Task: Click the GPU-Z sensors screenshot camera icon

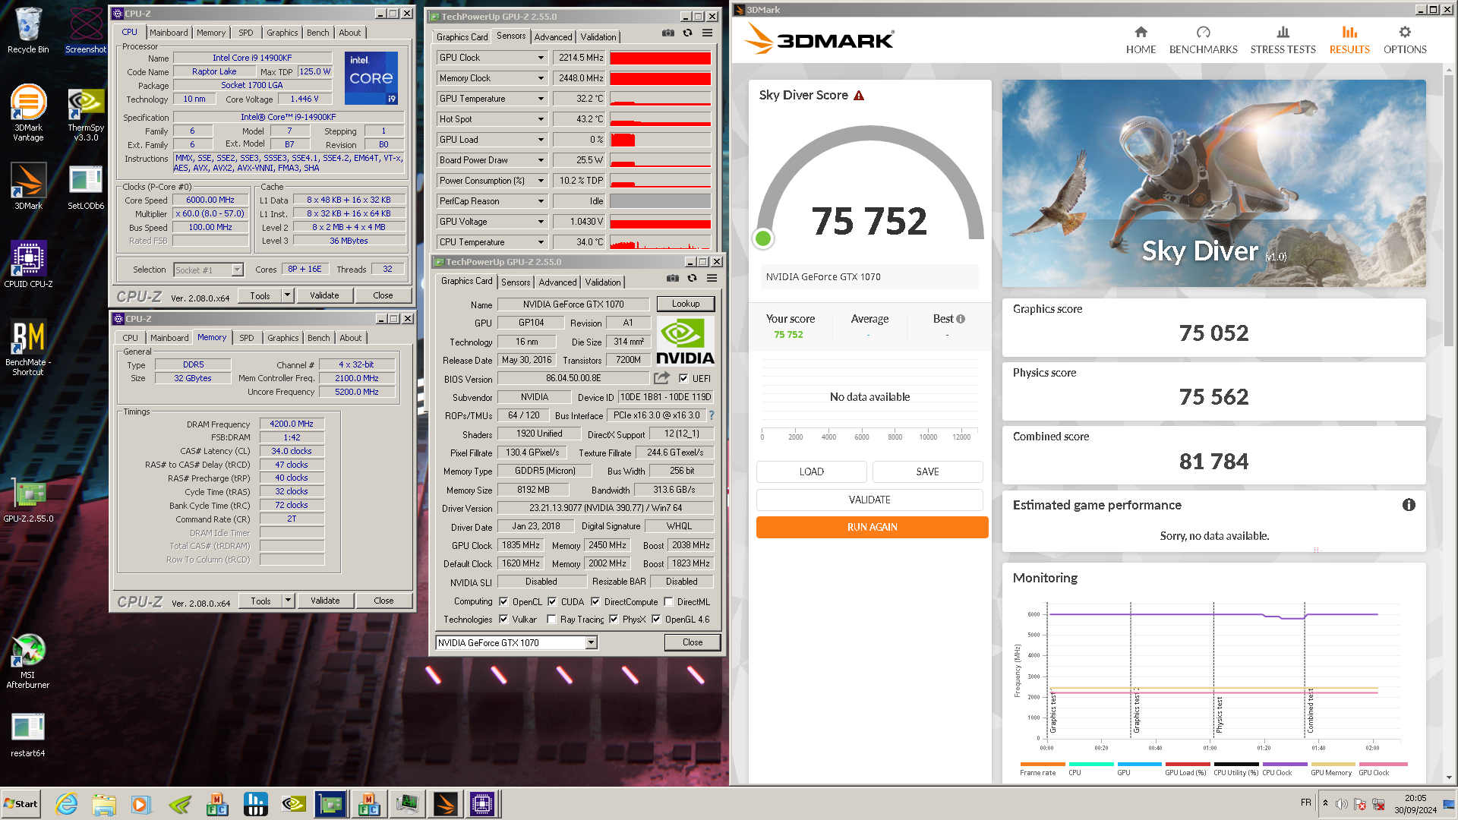Action: [x=667, y=33]
